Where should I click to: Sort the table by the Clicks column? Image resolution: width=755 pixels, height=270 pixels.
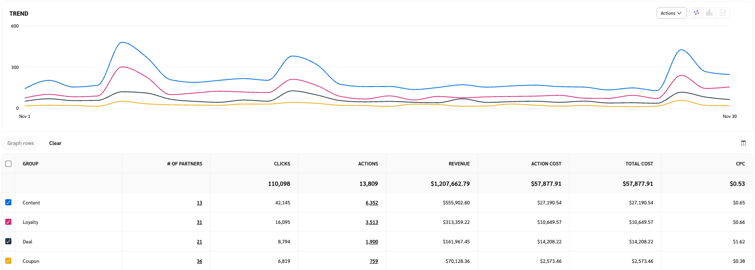[282, 164]
